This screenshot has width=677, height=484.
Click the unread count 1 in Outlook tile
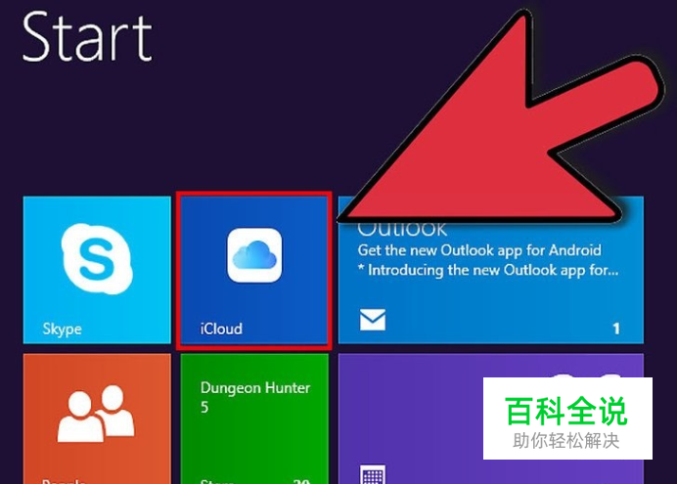pos(616,329)
